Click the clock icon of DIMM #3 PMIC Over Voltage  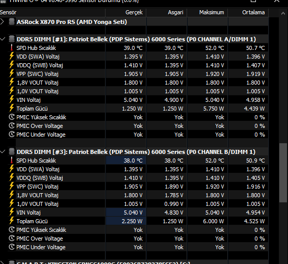pos(12,238)
